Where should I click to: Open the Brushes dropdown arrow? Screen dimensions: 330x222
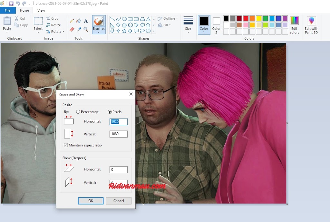click(x=99, y=33)
